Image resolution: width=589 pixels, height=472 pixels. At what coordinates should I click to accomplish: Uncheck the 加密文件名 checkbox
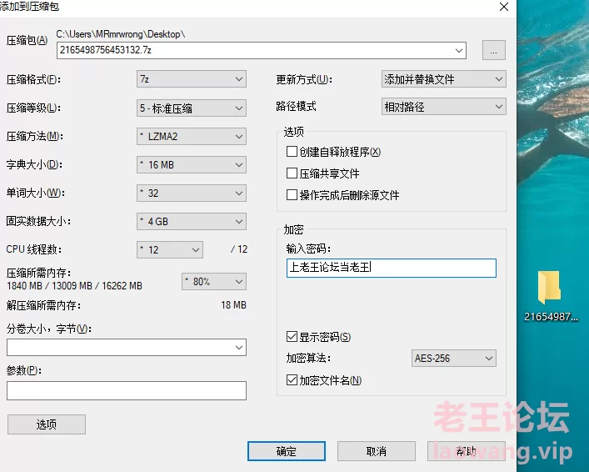[292, 380]
